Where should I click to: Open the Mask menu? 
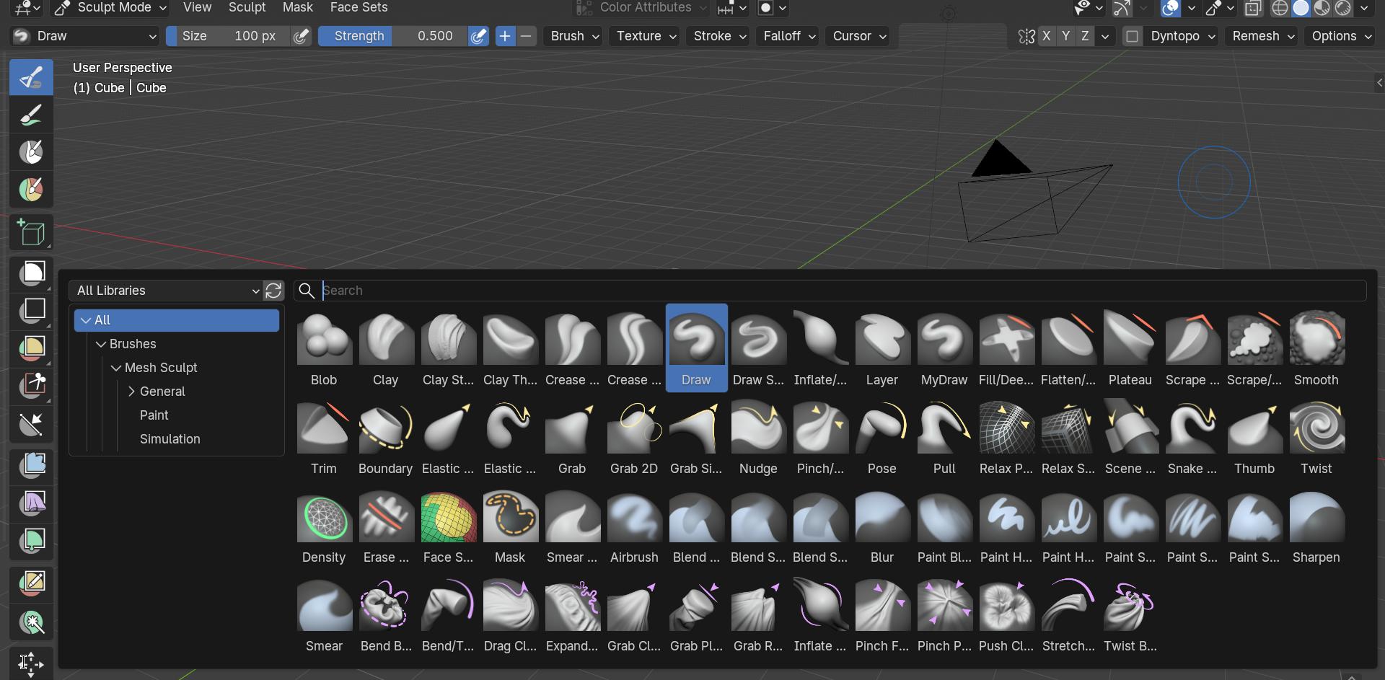coord(298,7)
